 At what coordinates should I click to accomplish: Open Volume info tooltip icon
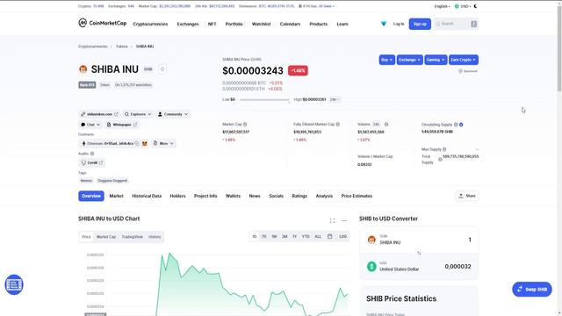tap(386, 125)
